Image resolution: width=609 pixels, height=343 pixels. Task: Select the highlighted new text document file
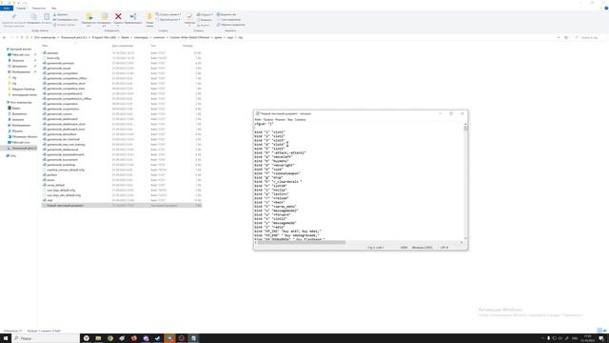[122, 206]
